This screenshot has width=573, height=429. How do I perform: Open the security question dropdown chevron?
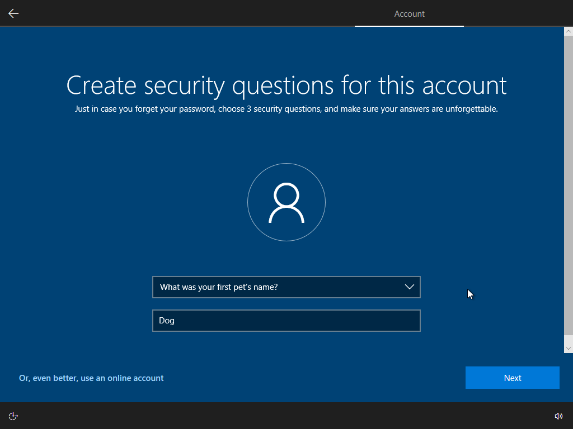tap(410, 287)
